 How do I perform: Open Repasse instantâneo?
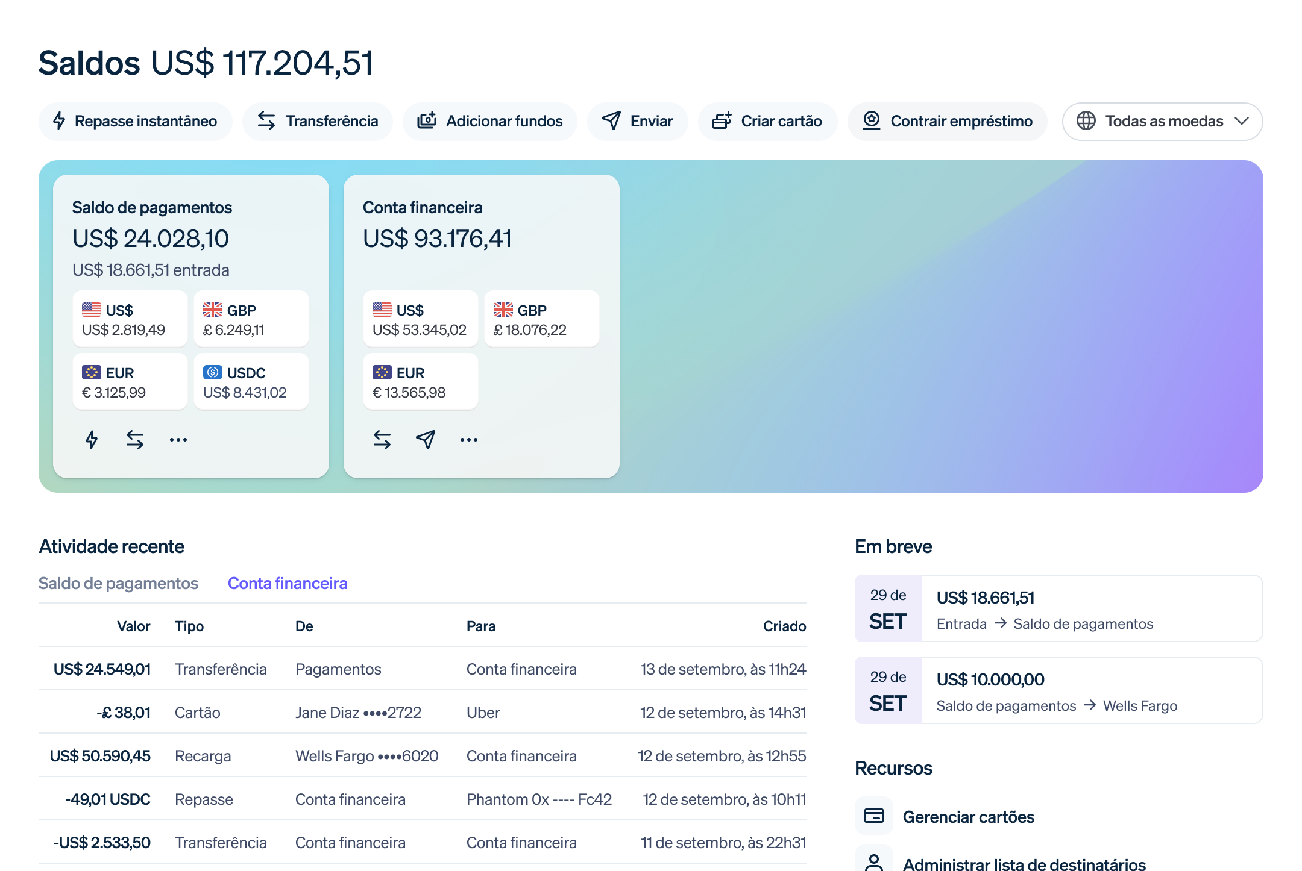[x=135, y=121]
